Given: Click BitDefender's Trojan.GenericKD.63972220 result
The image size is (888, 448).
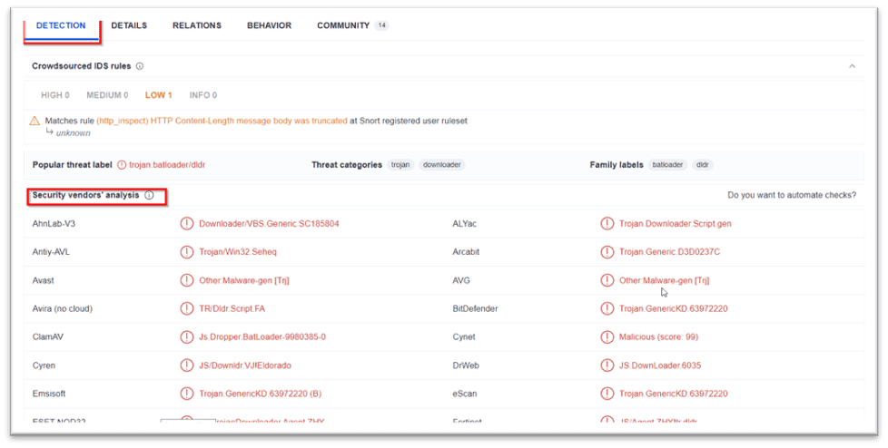Looking at the screenshot, I should [674, 308].
